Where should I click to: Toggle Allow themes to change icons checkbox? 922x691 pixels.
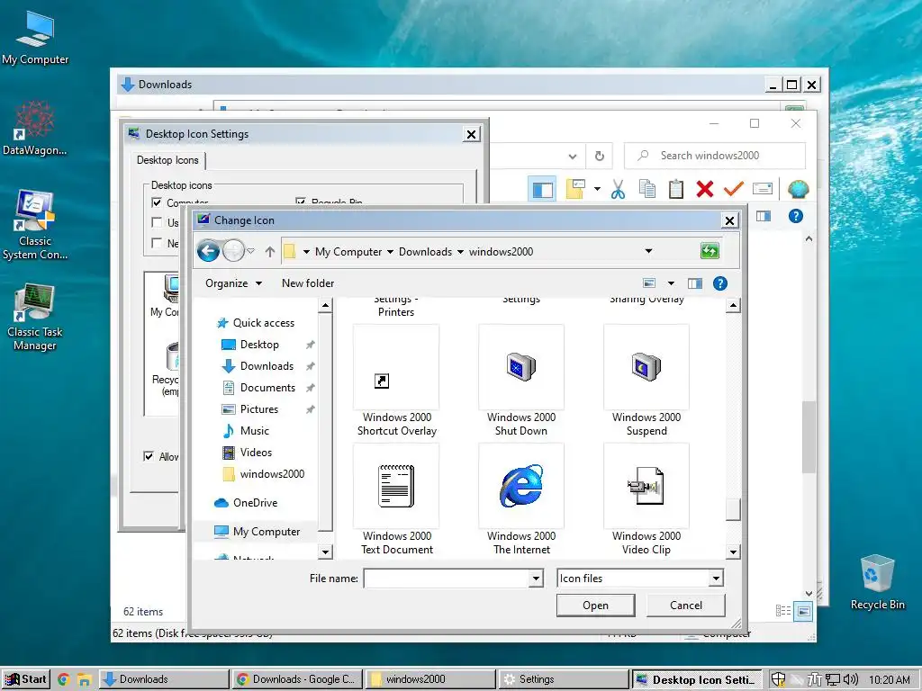coord(149,456)
